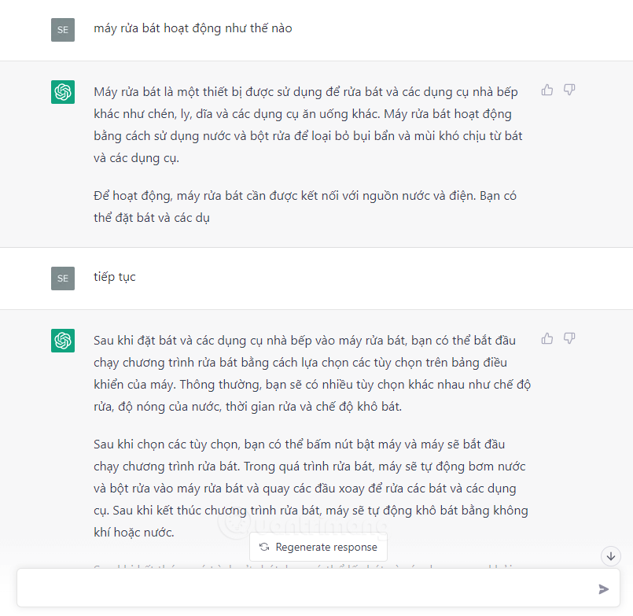Click the paragraph starting "Sau khi đặt bát và các dụng cụ"
The image size is (633, 616).
coord(312,373)
